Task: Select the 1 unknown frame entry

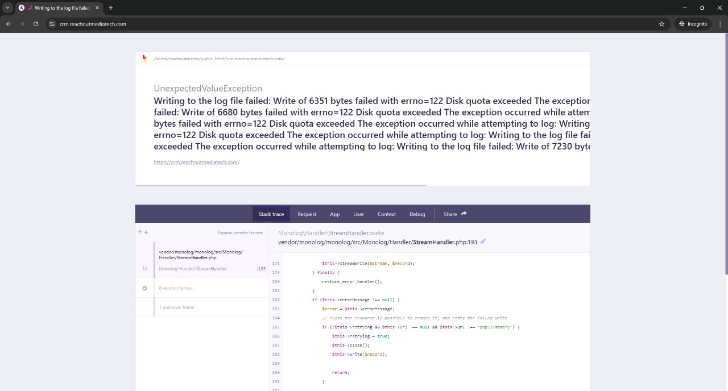Action: (177, 307)
